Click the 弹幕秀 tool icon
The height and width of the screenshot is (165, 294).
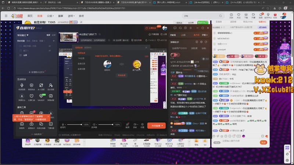[x=22, y=124]
